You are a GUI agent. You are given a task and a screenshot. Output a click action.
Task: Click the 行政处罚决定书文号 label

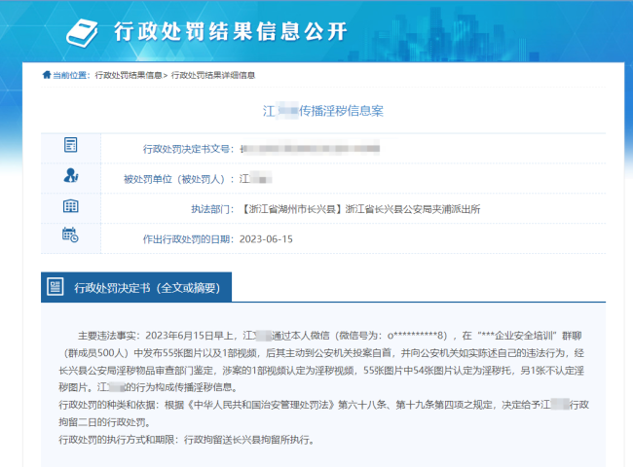[187, 149]
